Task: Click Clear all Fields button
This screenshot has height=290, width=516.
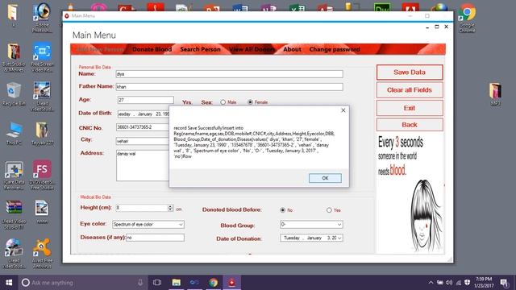Action: tap(410, 89)
